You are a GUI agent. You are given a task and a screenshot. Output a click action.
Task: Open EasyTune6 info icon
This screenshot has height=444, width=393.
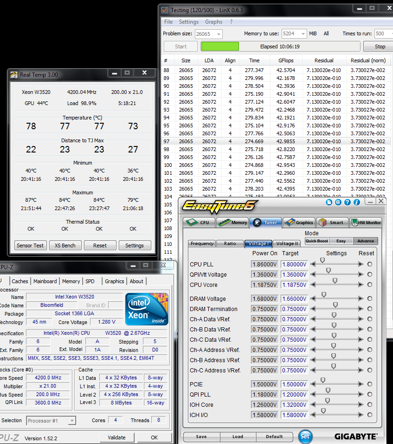coord(357,202)
